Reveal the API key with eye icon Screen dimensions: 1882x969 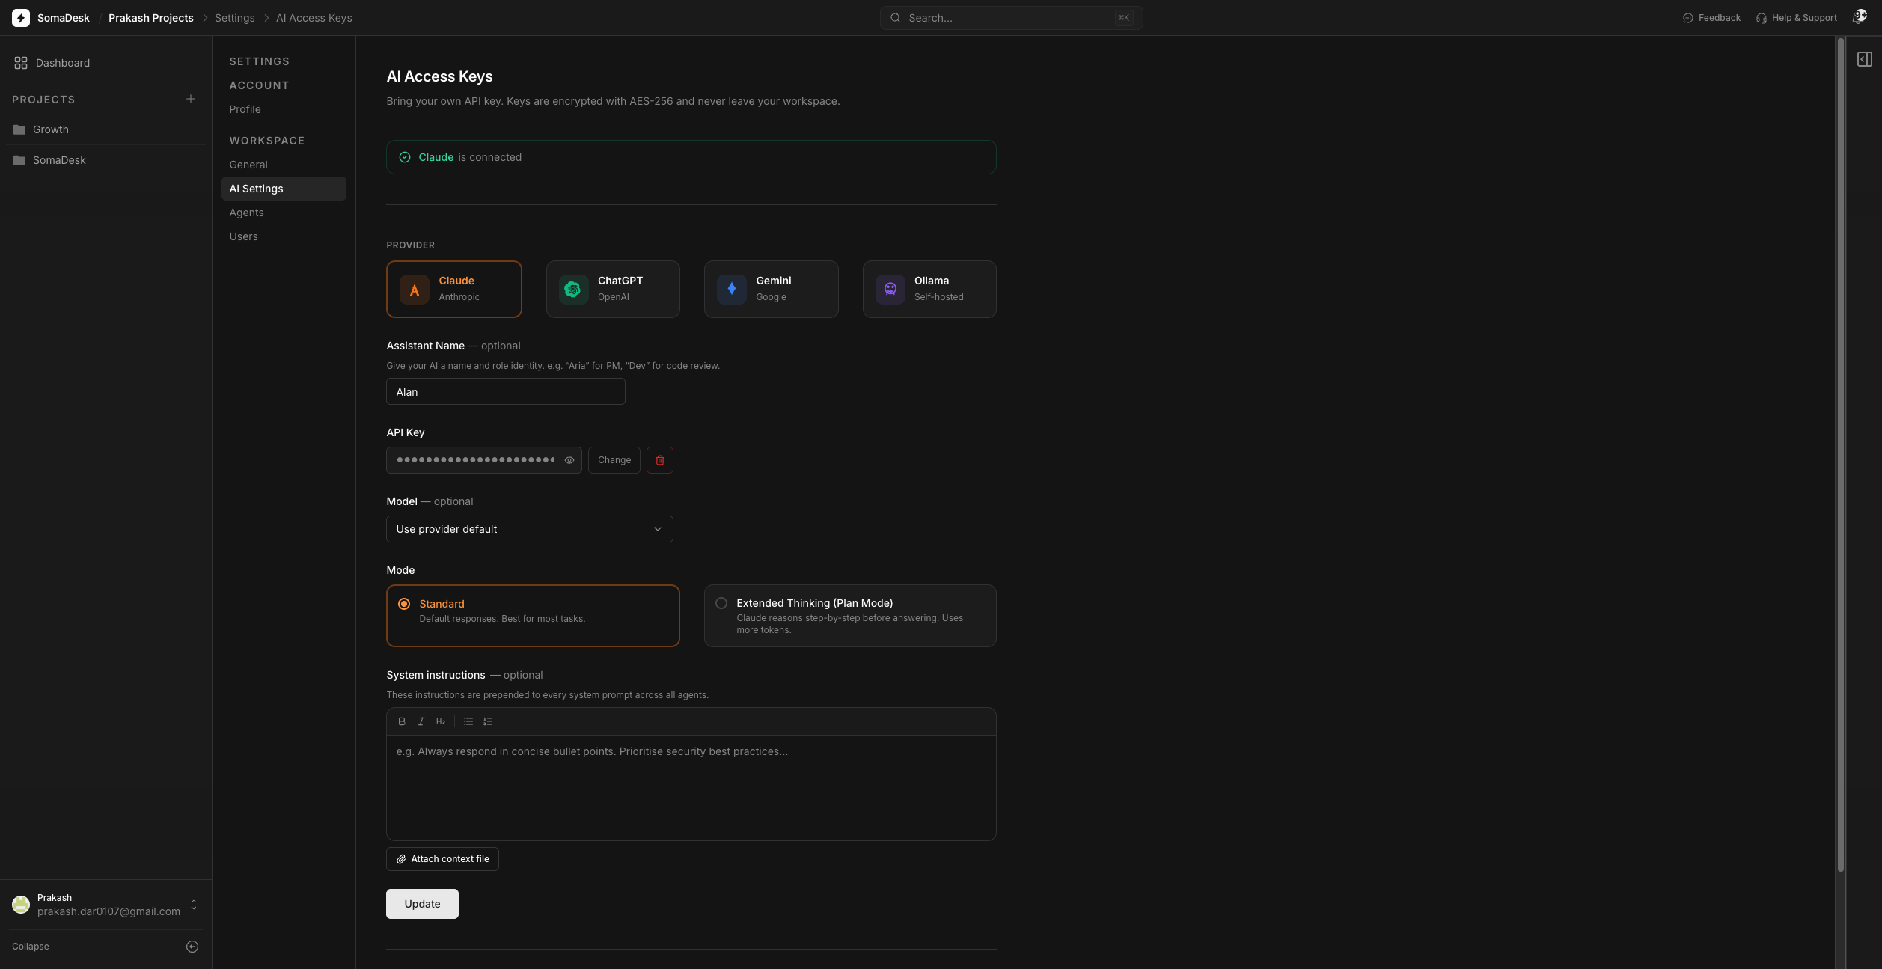coord(569,460)
